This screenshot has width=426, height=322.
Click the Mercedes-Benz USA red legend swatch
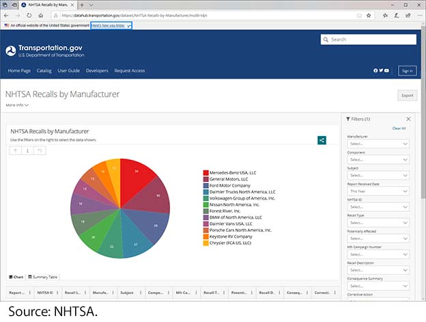coord(205,173)
